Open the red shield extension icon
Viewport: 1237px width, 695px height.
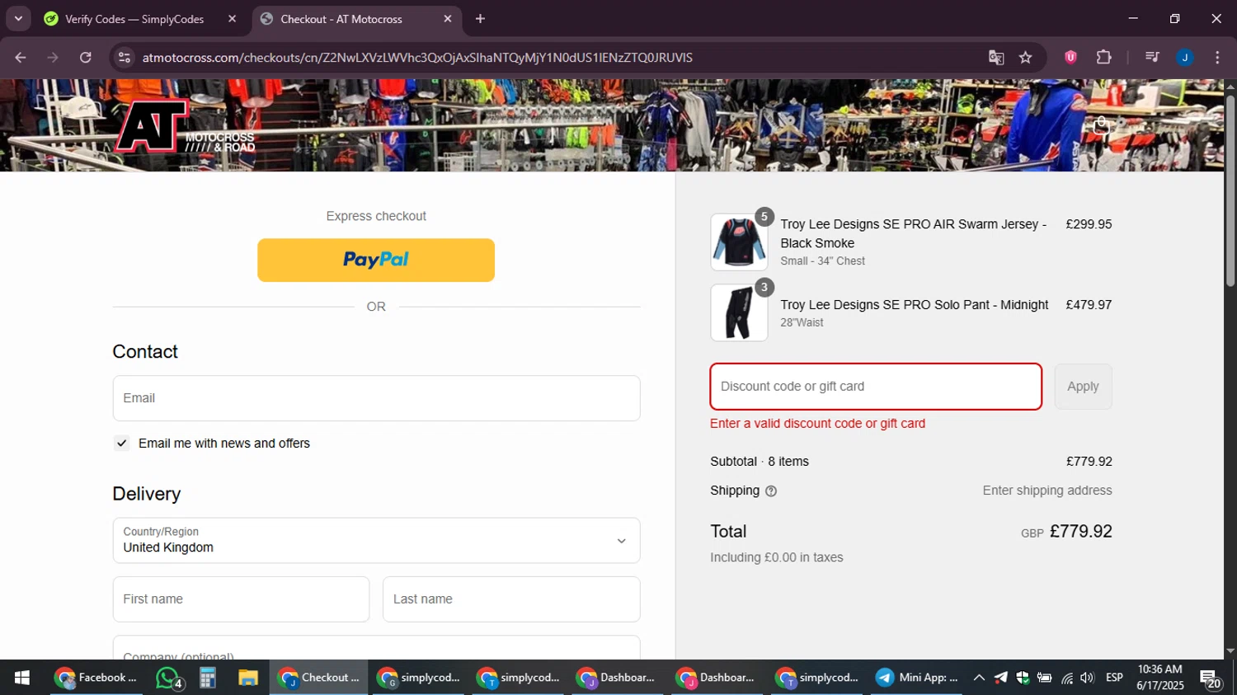[1070, 58]
